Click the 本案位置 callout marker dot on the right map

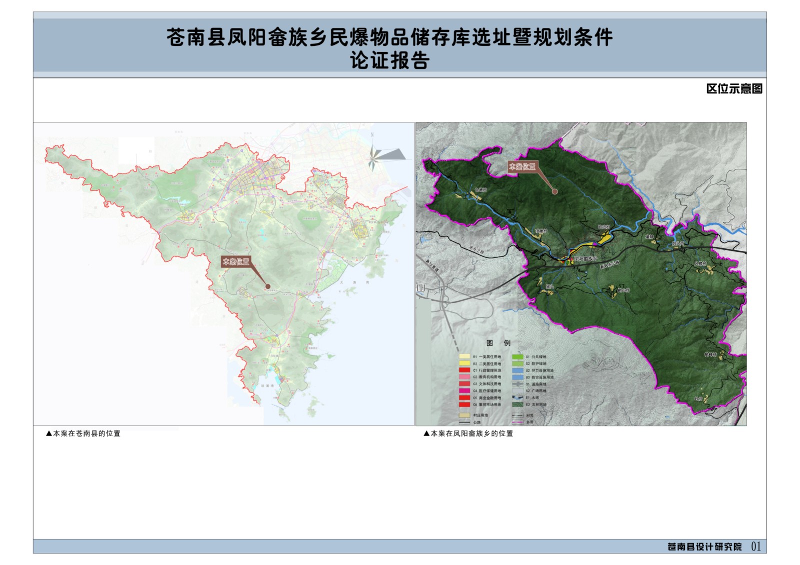pos(554,191)
